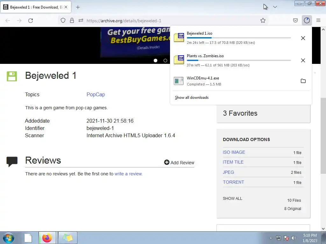The image size is (326, 244).
Task: Click the Plants vs. Zombies.iso progress bar
Action: click(x=239, y=60)
